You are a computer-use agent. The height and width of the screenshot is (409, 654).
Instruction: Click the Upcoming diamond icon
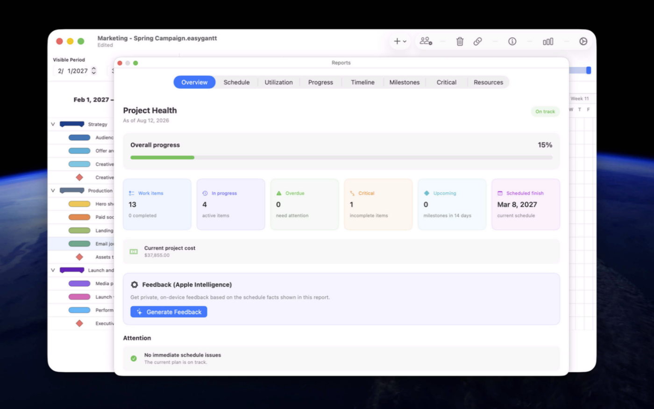point(427,193)
